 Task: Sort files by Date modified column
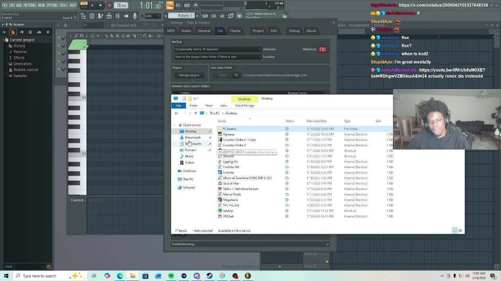tap(316, 121)
